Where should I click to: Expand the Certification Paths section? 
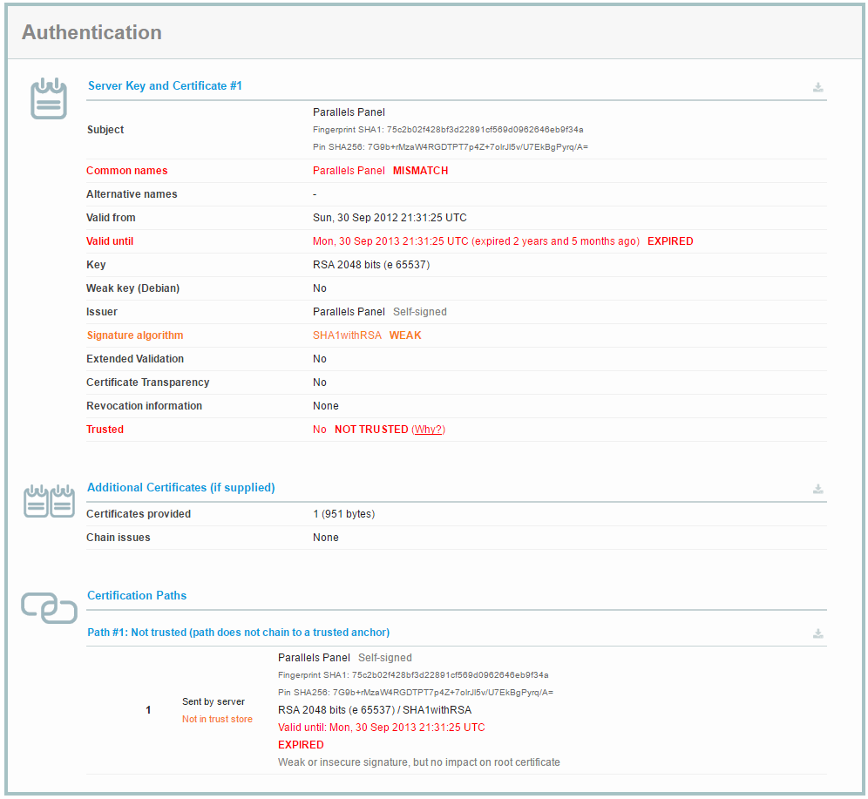[136, 595]
